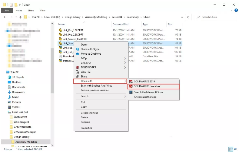Select Choose another app option
The image size is (239, 153).
tap(145, 97)
